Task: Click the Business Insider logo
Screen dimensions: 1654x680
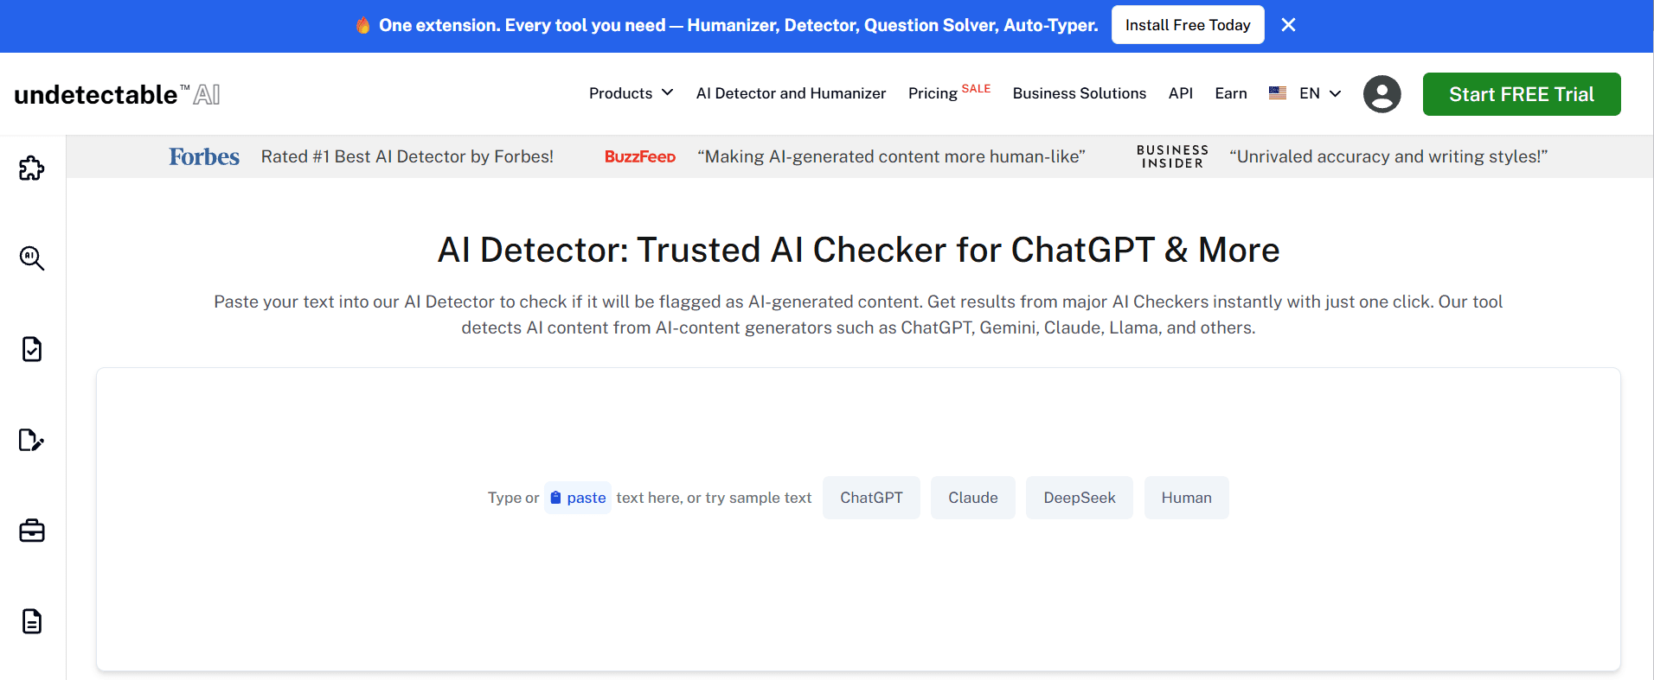Action: point(1172,156)
